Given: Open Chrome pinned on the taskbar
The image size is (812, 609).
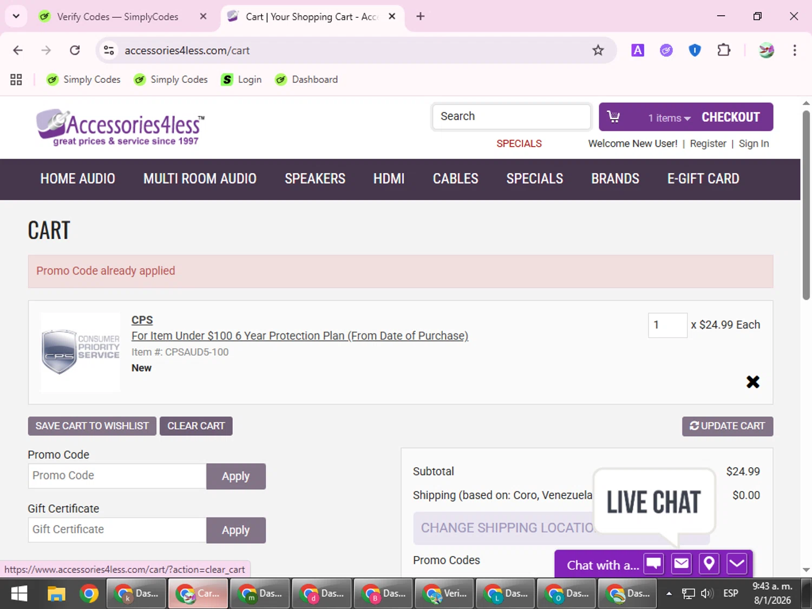Looking at the screenshot, I should [x=89, y=594].
